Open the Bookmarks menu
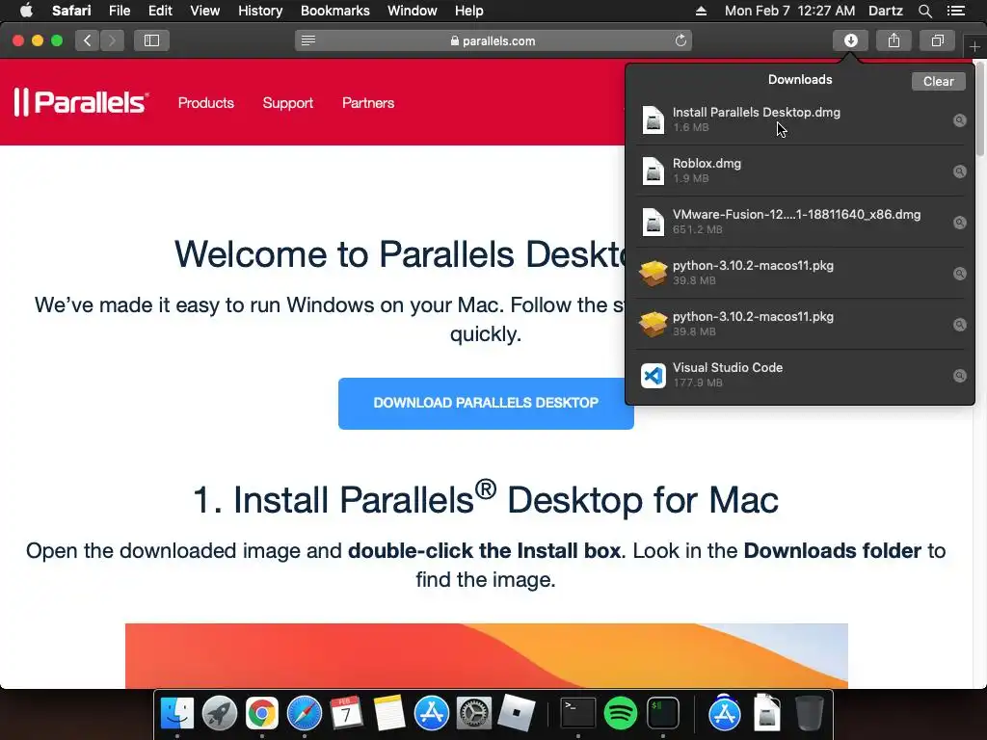Screen dimensions: 987x740 [334, 11]
